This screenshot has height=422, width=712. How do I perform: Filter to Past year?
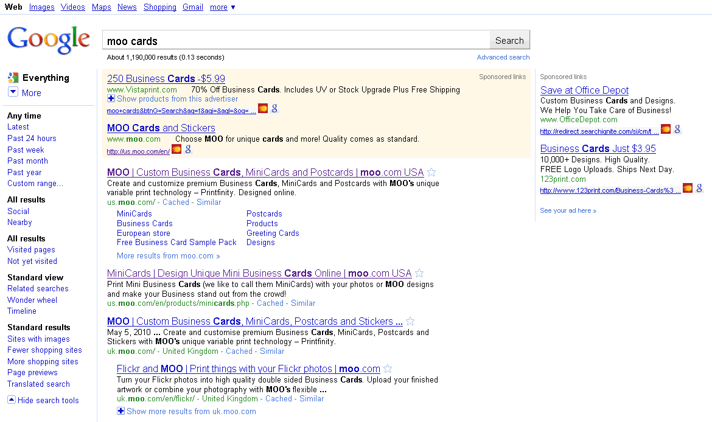click(x=24, y=173)
